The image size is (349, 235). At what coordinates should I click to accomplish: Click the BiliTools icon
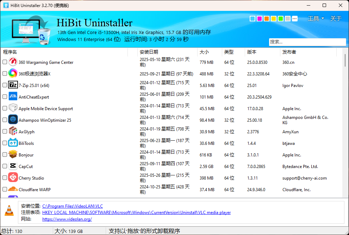[x=13, y=143]
